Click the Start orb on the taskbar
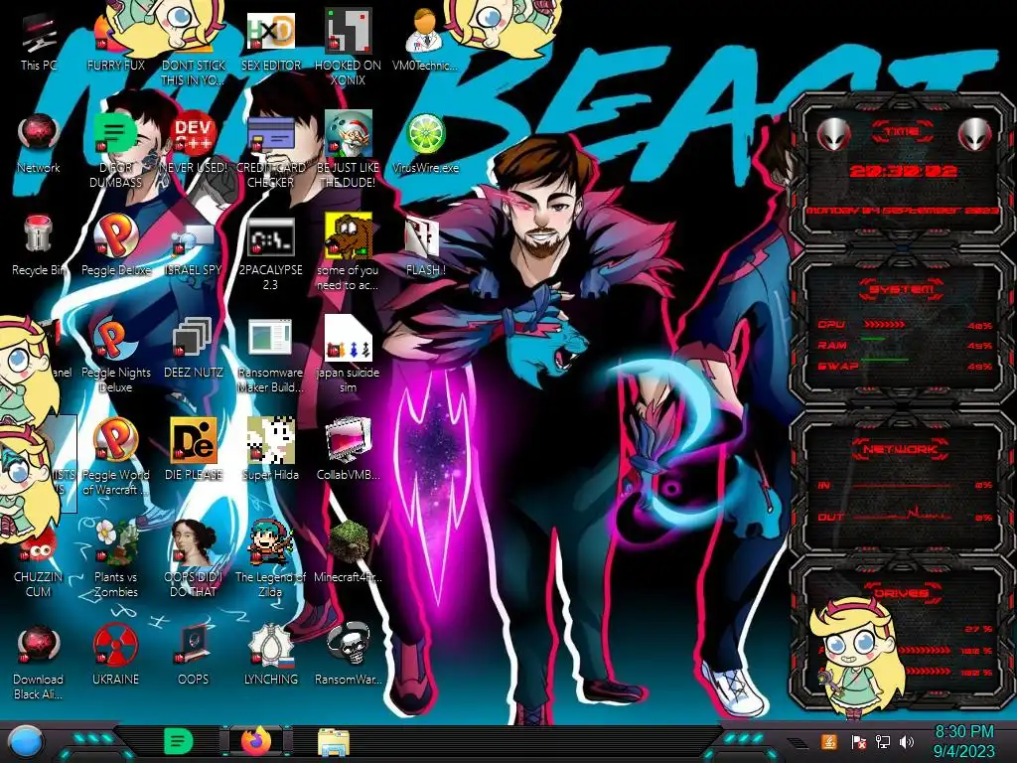 coord(25,741)
